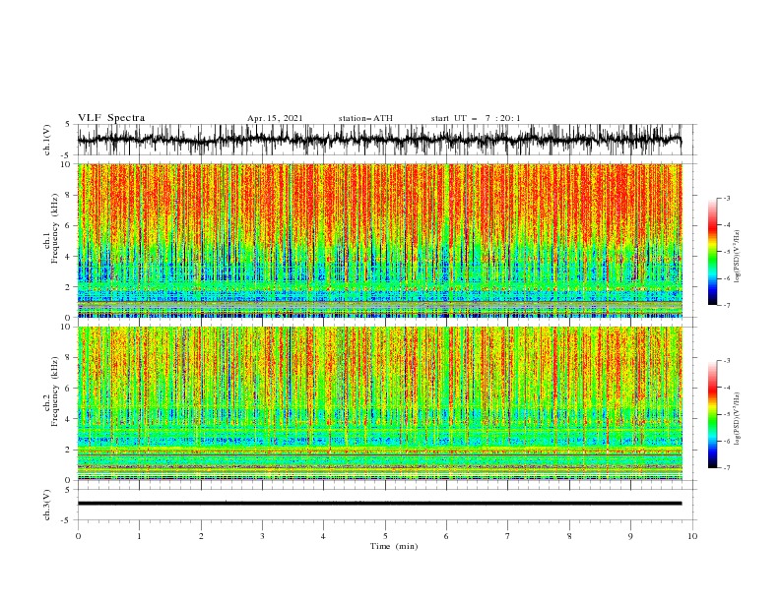Viewport: 780px width, 602px height.
Task: Click the log(PSD) label beside ch.2 color bar
Action: coord(738,418)
